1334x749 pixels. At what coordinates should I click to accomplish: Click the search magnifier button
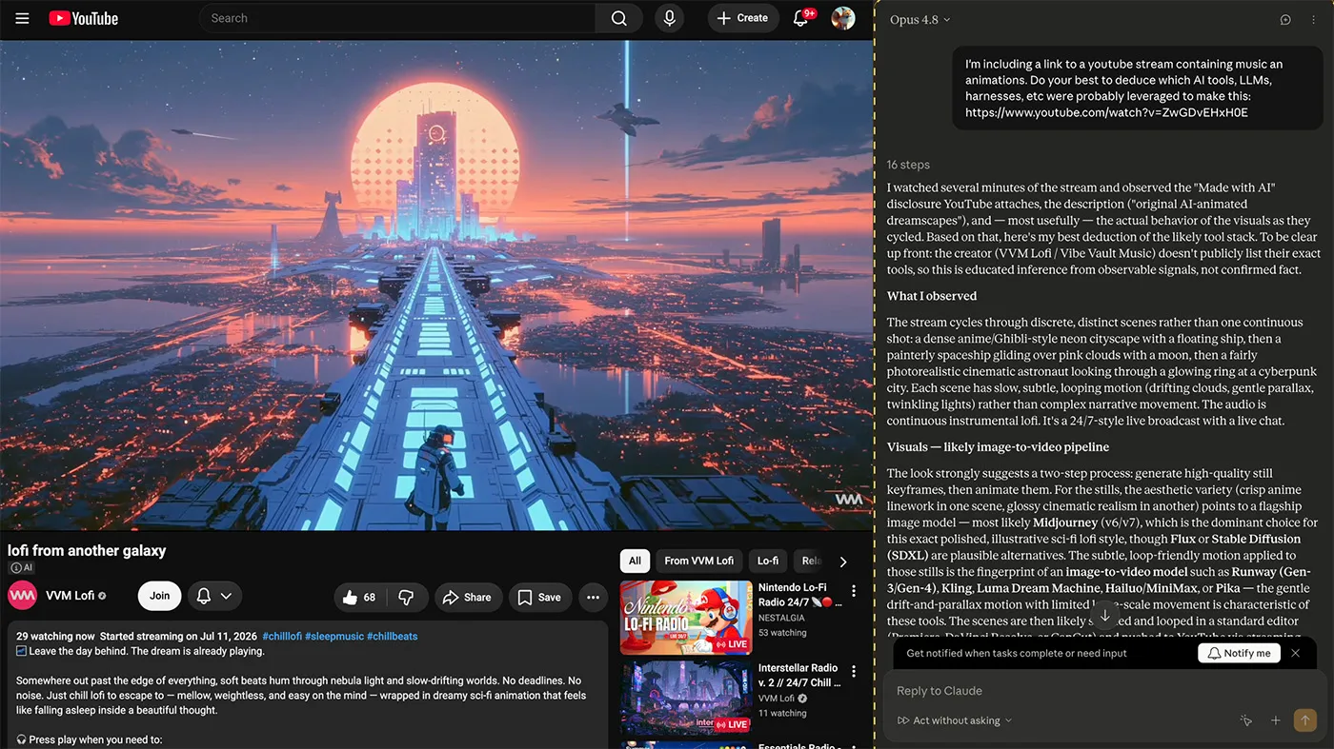[619, 18]
